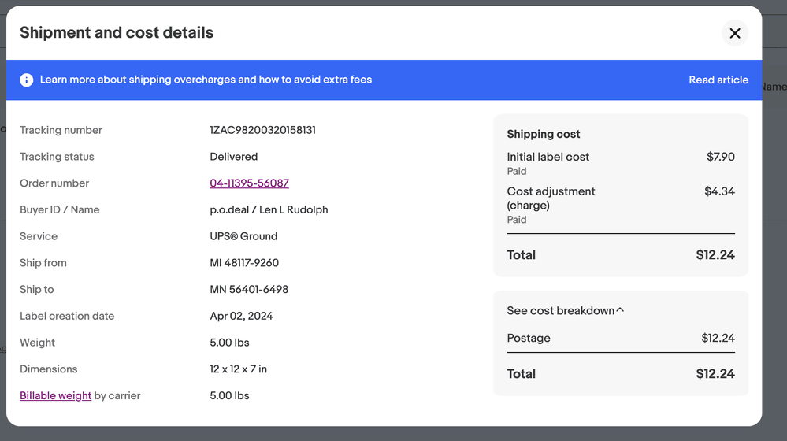Collapse the See cost breakdown section

[565, 310]
